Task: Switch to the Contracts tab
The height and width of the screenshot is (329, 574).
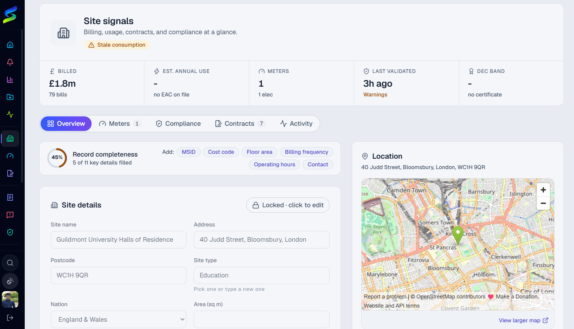Action: click(x=240, y=124)
